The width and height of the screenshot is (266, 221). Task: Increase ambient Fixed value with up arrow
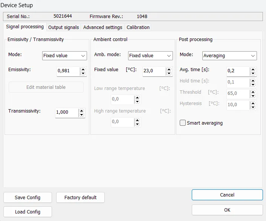tap(169, 69)
